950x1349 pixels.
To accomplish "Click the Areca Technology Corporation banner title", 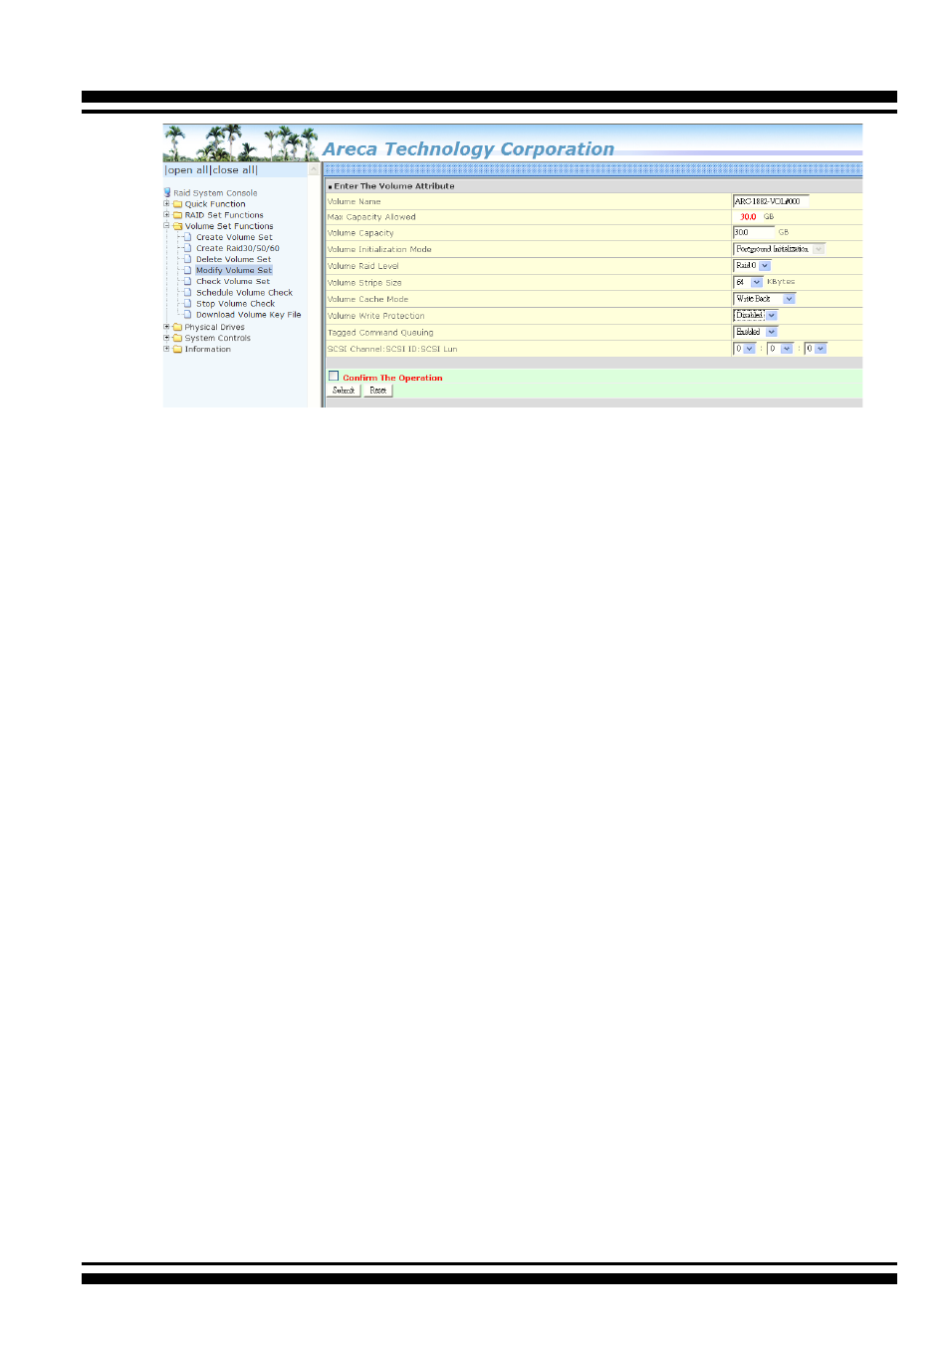I will 468,149.
